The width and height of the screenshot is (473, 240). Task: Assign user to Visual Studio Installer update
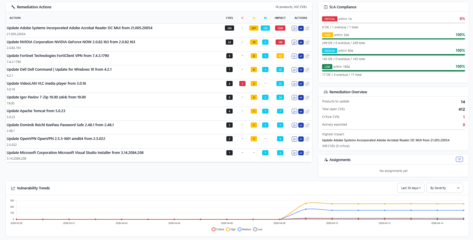[x=294, y=153]
